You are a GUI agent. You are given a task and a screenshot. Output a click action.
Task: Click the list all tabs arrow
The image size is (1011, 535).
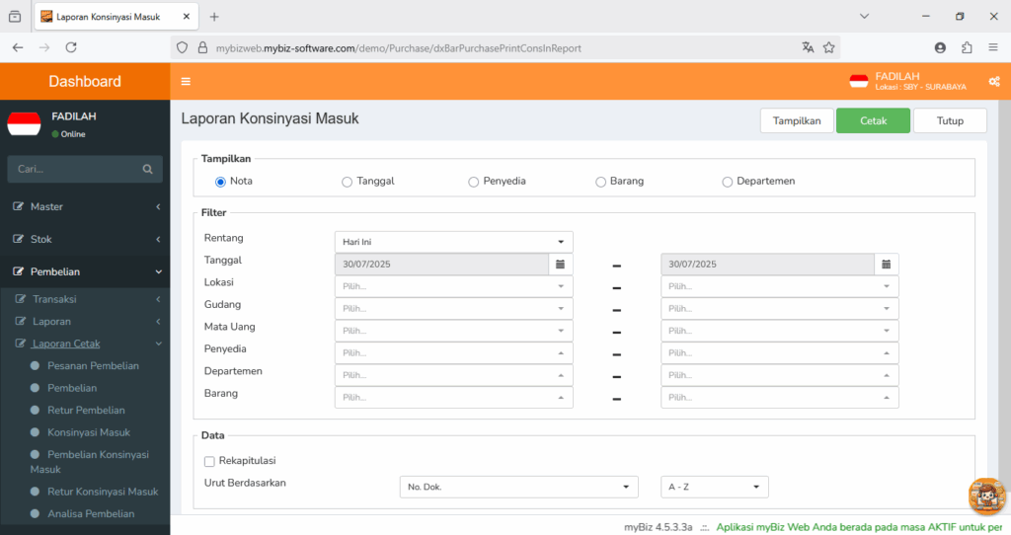coord(864,16)
